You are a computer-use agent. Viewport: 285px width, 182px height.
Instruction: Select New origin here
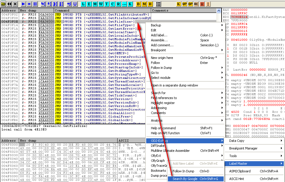185,58
